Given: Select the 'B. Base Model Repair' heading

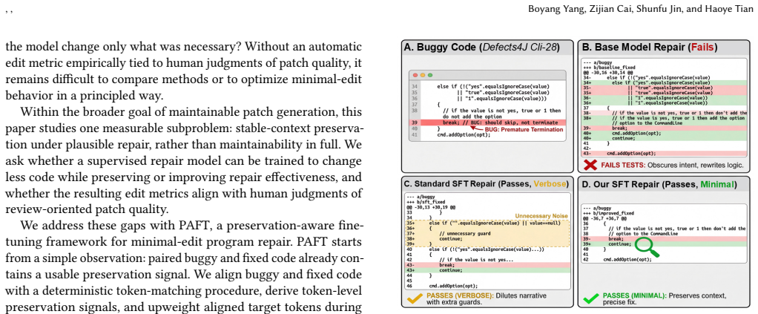Looking at the screenshot, I should [649, 48].
